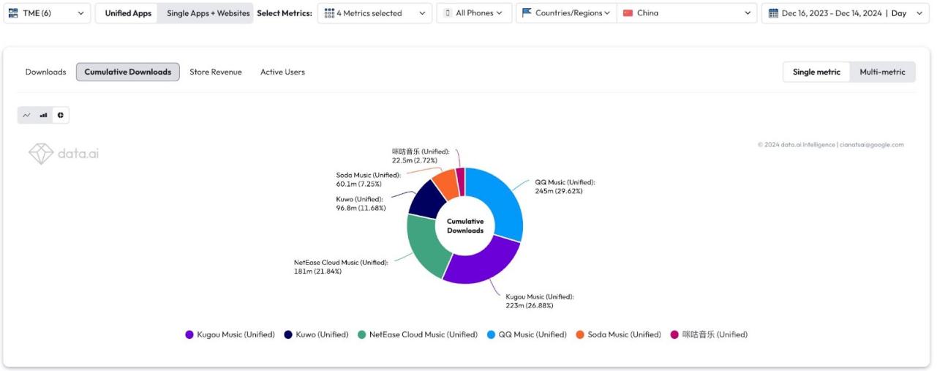The width and height of the screenshot is (937, 371).
Task: Switch to line chart view icon
Action: point(27,115)
